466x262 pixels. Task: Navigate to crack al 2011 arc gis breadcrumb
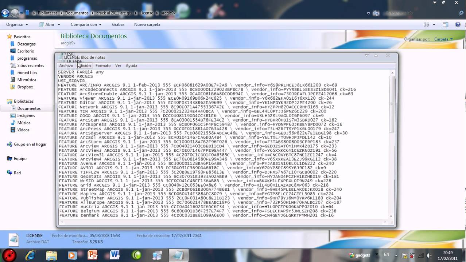[114, 13]
